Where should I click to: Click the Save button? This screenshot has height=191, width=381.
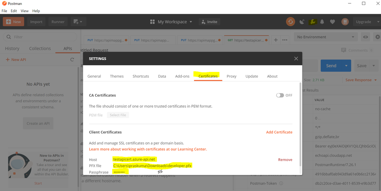pos(362,66)
